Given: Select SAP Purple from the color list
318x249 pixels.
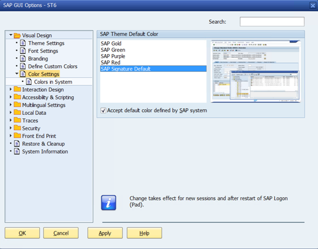Looking at the screenshot, I should pyautogui.click(x=113, y=56).
